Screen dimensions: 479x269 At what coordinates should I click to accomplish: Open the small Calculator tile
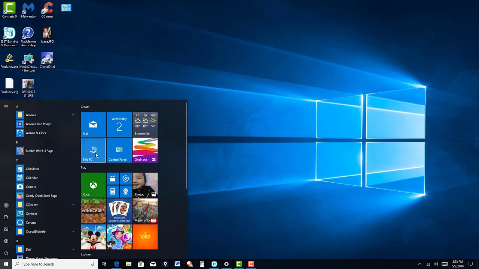tap(113, 191)
